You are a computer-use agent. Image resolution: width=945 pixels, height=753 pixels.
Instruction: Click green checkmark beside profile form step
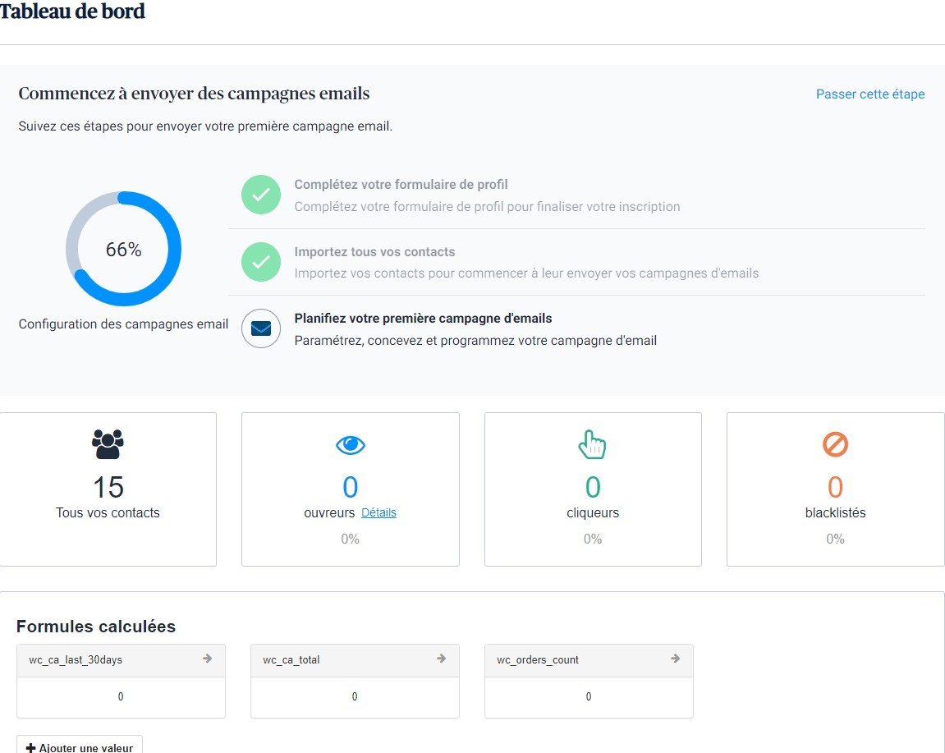pos(261,195)
